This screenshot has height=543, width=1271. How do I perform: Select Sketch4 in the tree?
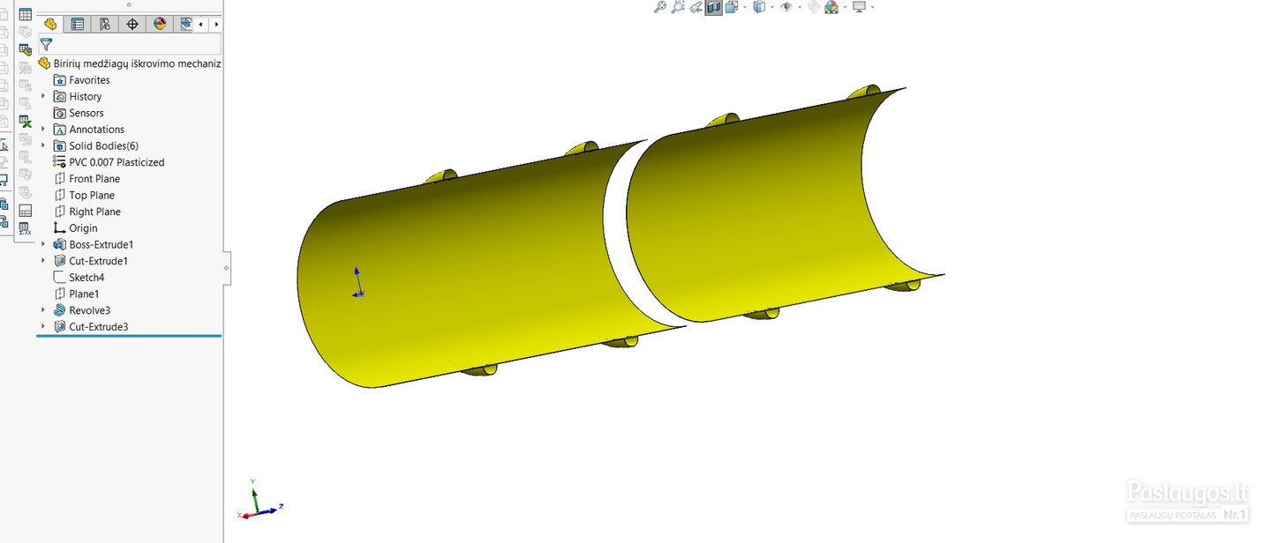click(x=86, y=278)
